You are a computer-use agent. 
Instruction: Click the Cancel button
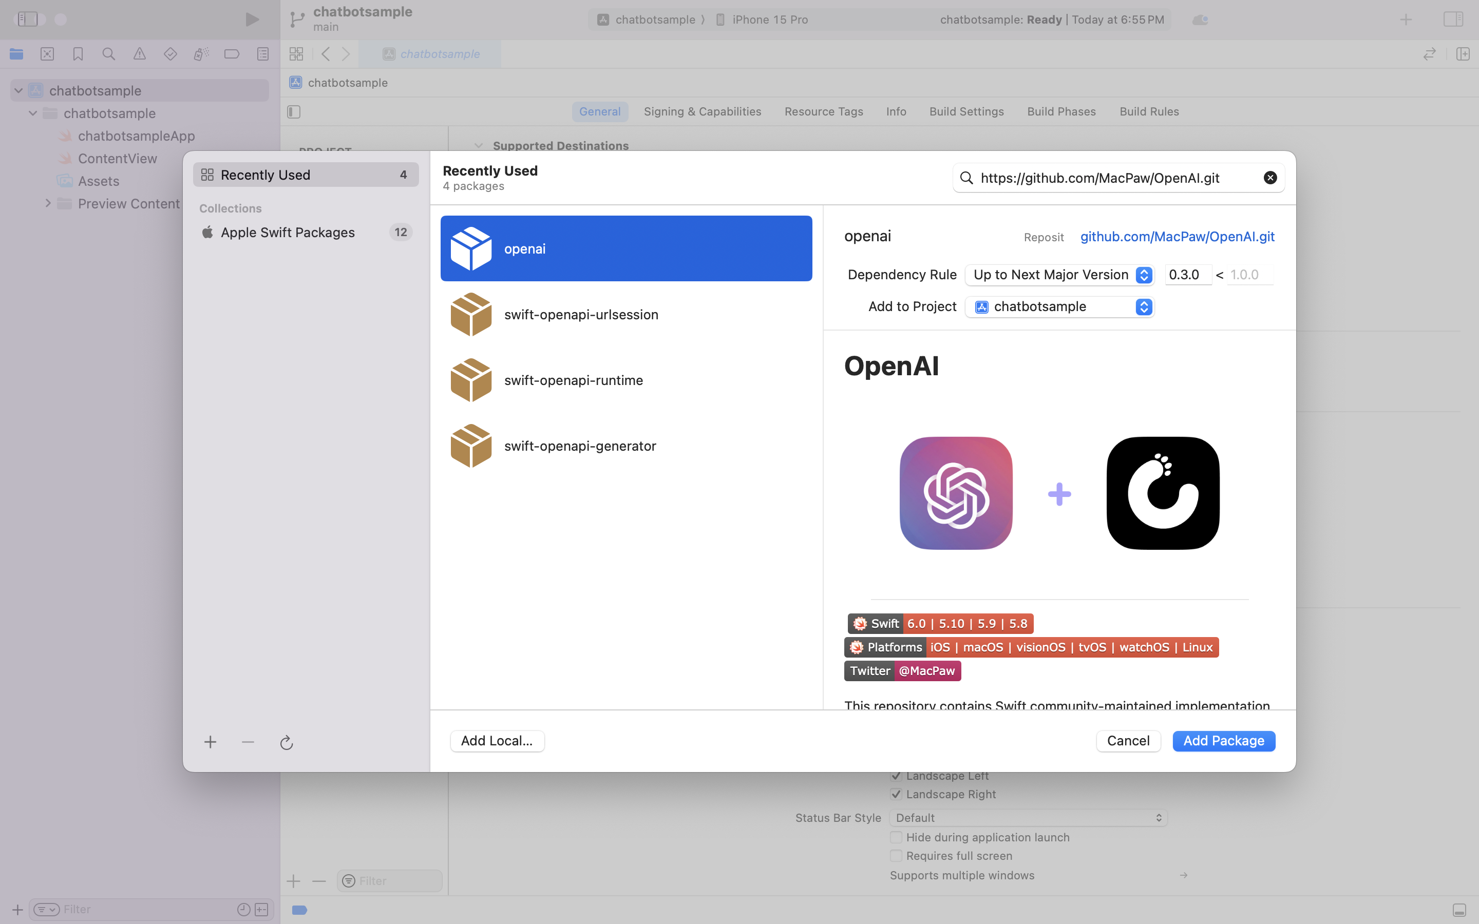1128,740
